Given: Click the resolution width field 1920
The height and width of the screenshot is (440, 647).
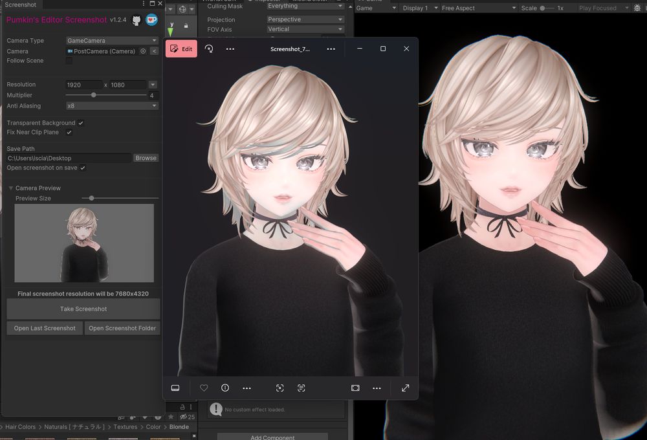Looking at the screenshot, I should pos(83,85).
